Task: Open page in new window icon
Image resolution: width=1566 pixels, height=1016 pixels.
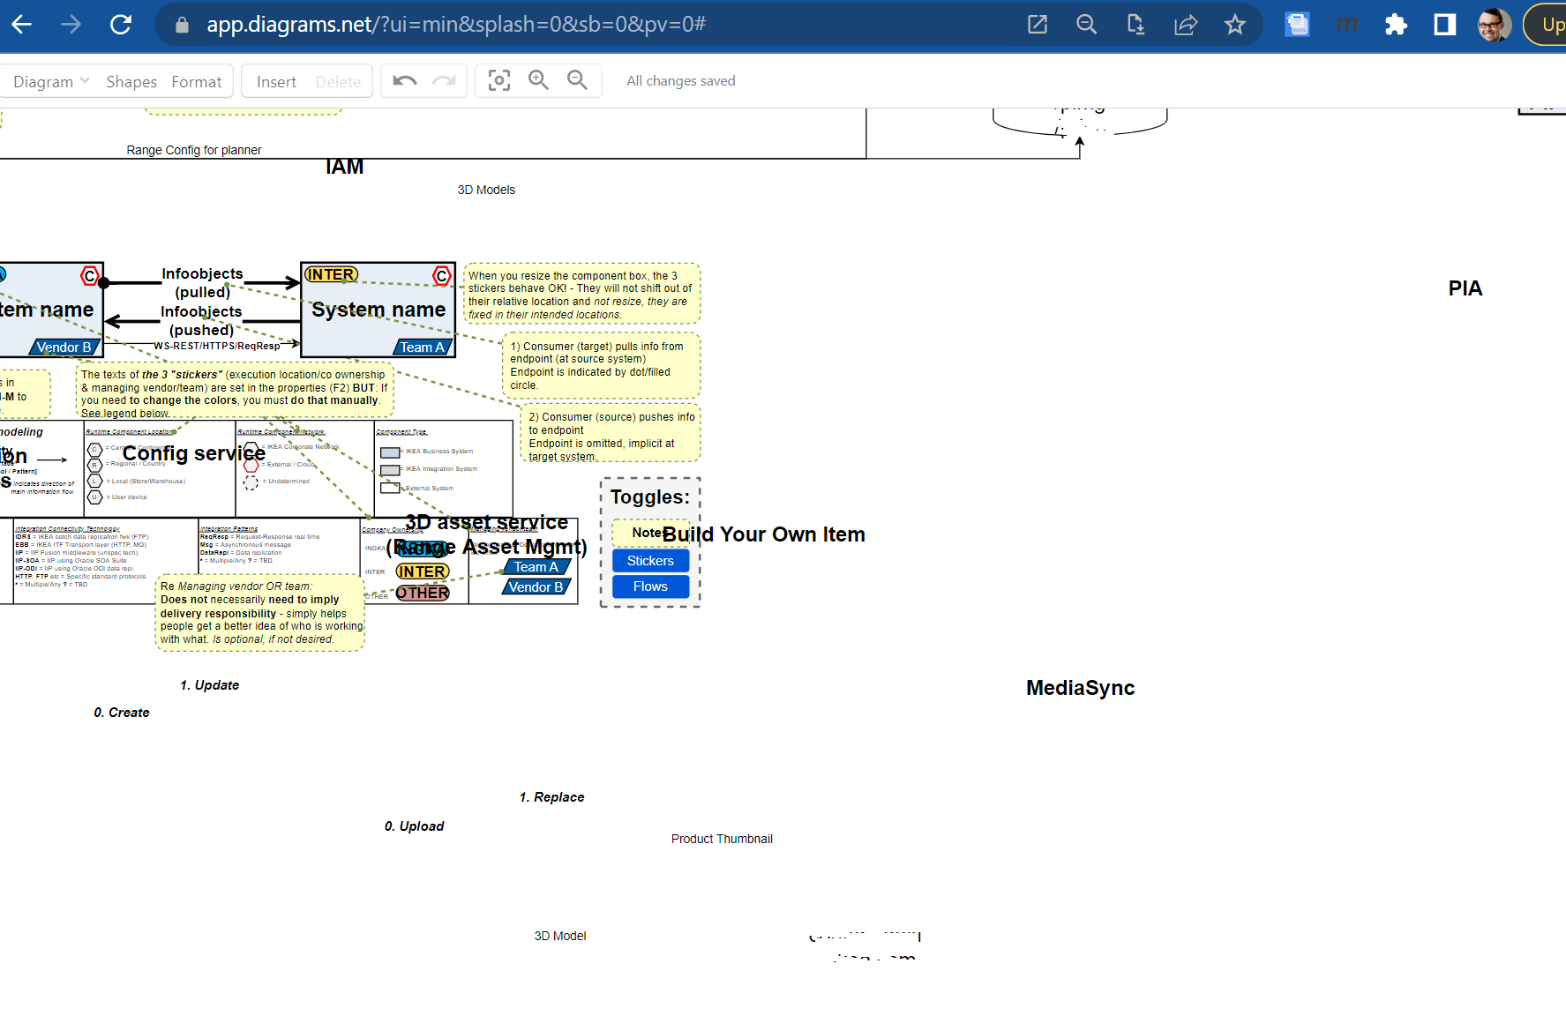Action: (1038, 25)
